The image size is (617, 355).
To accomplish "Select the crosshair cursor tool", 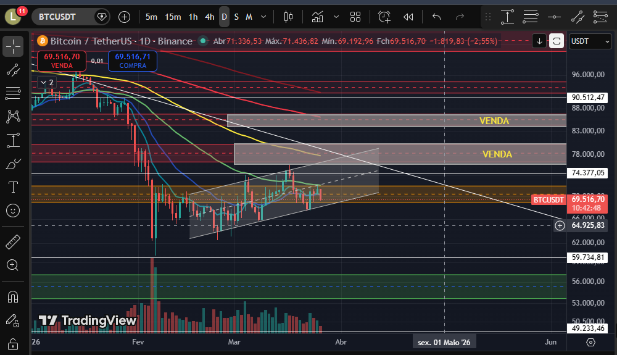I will tap(13, 47).
